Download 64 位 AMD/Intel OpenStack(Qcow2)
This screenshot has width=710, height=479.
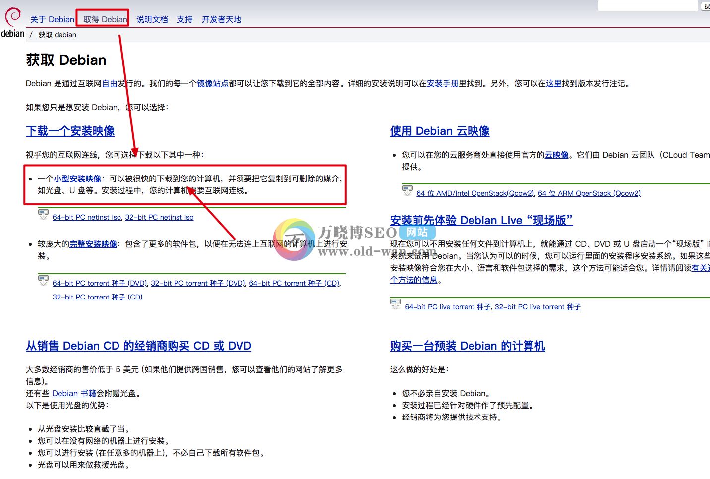tap(475, 193)
